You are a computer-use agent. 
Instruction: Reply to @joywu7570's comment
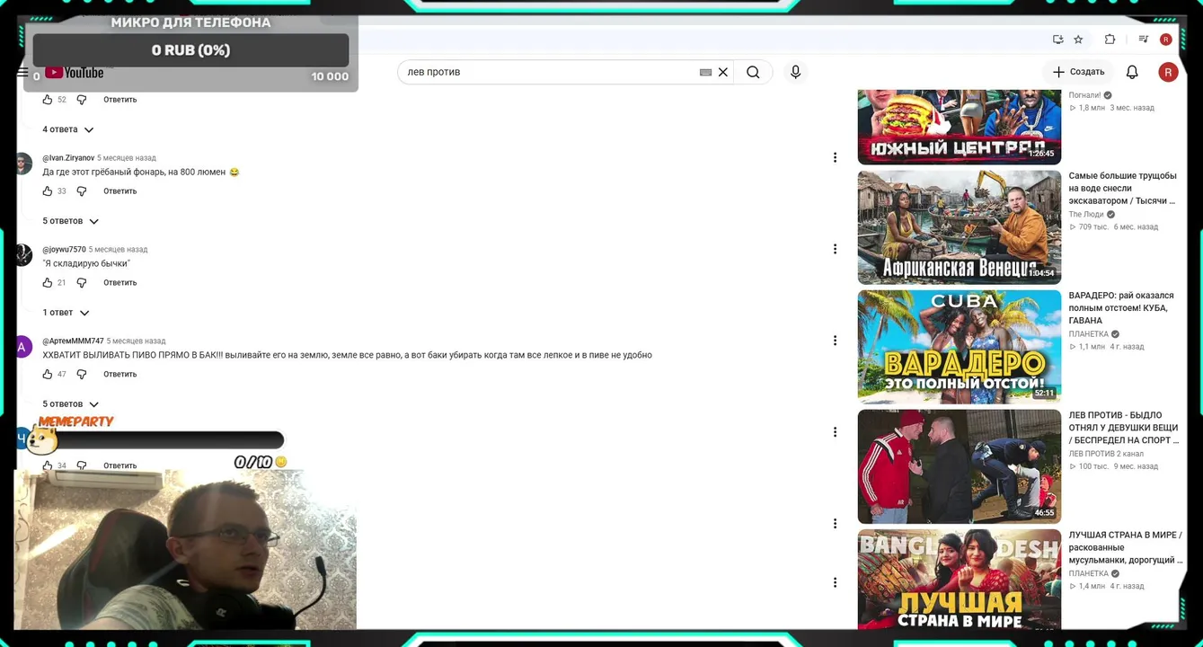tap(119, 283)
